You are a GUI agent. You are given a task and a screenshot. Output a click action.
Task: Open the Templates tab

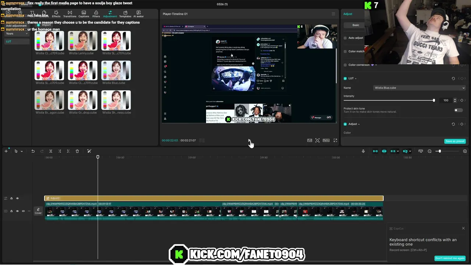click(125, 14)
